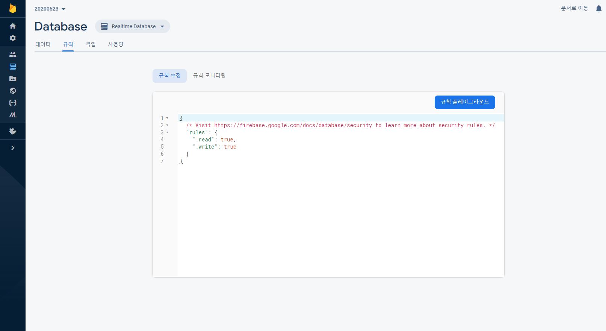Open the Hosting globe icon

click(13, 91)
